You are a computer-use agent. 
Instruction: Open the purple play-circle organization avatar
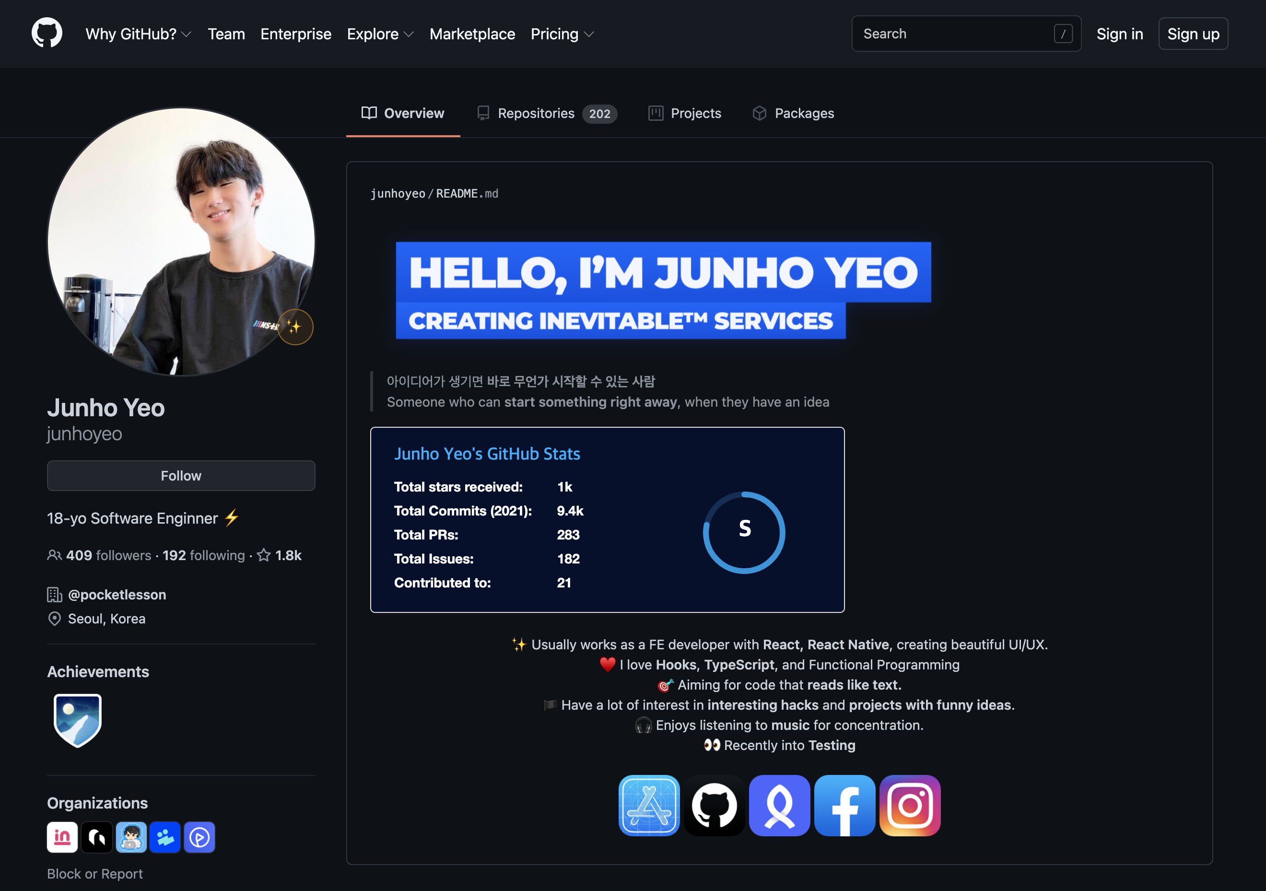point(199,837)
